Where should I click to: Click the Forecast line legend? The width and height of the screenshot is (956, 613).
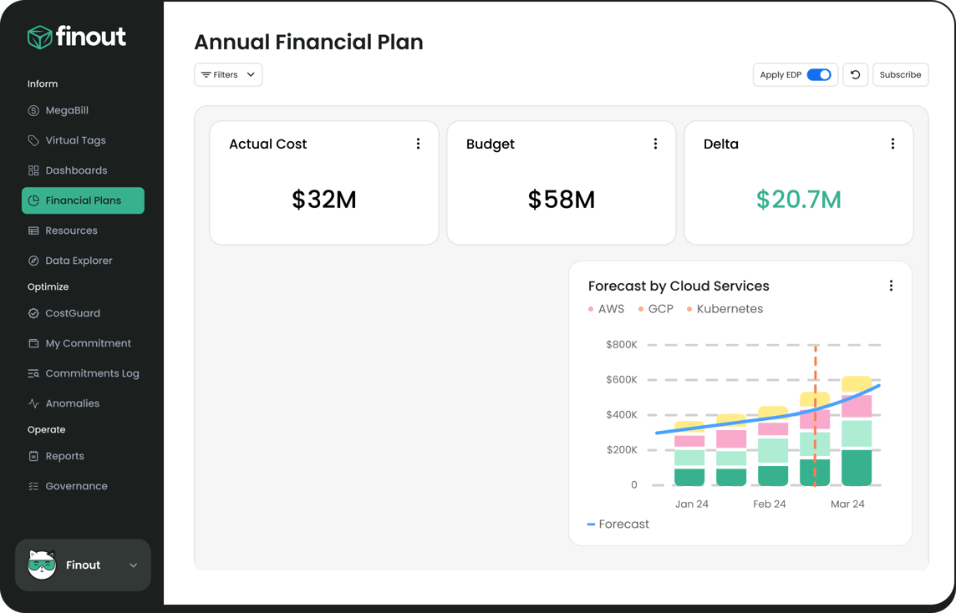[x=618, y=524]
